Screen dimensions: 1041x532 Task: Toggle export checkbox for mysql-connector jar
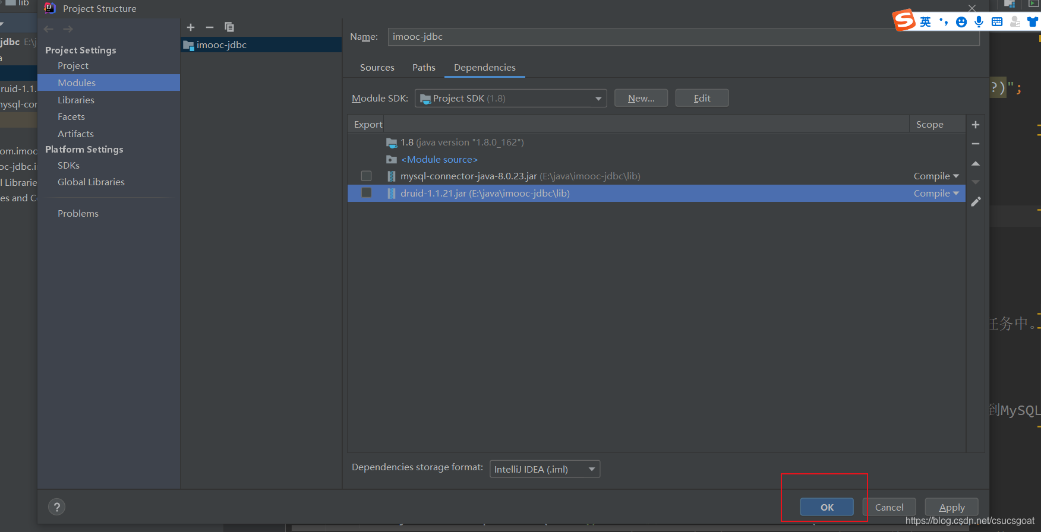pyautogui.click(x=367, y=176)
